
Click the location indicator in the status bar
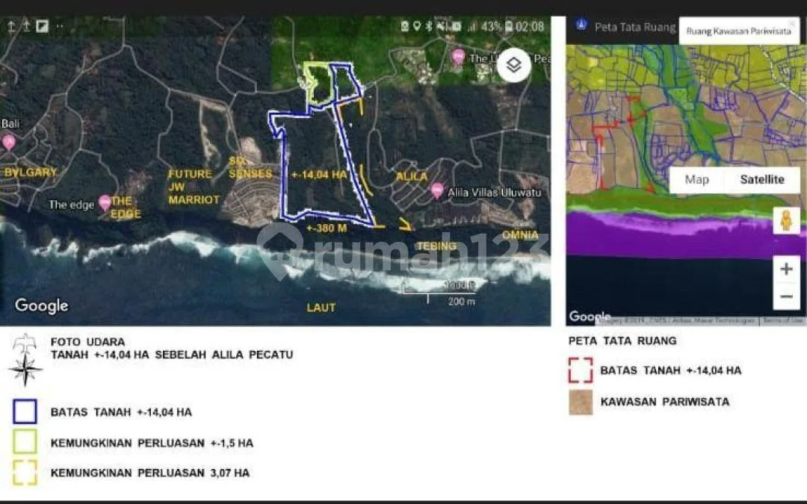point(417,25)
